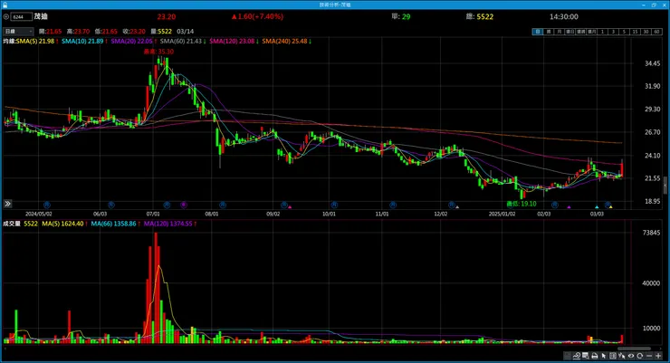Click the purple circle event marker on timeline
This screenshot has width=670, height=363.
coord(183,205)
